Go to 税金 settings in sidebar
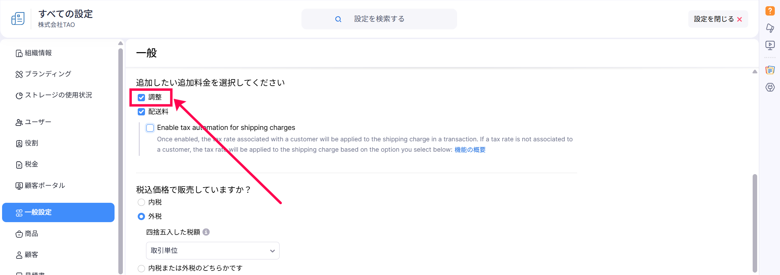 pyautogui.click(x=31, y=164)
